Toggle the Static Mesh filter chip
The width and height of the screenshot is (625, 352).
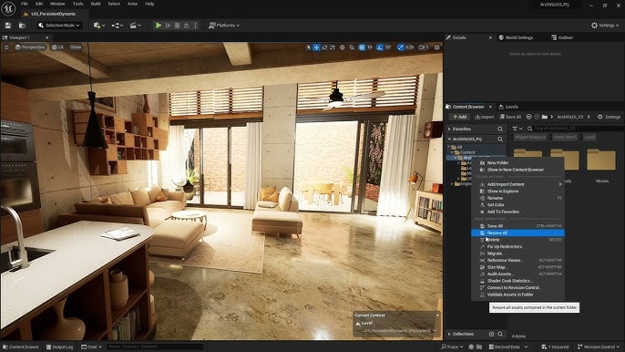pyautogui.click(x=565, y=137)
